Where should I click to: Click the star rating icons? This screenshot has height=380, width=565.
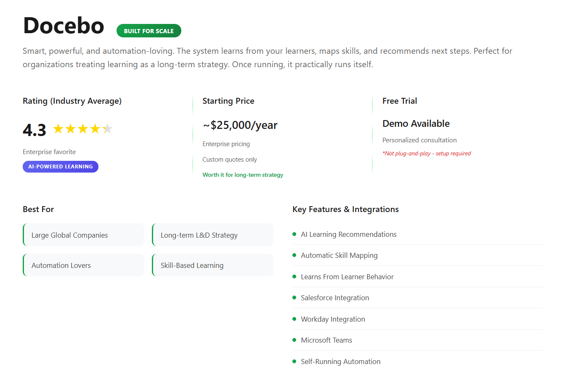[x=83, y=129]
